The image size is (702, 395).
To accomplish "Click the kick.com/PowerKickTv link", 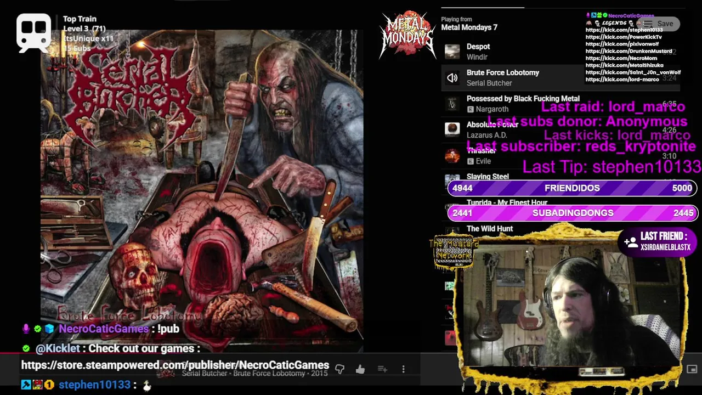I will click(624, 37).
